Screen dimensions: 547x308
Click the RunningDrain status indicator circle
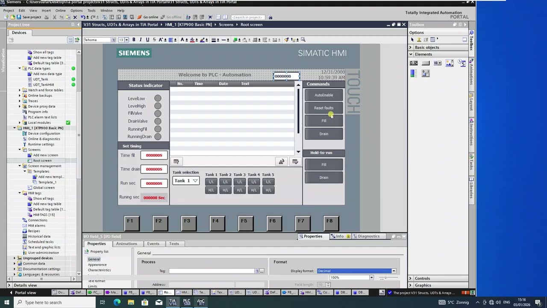coord(158,136)
